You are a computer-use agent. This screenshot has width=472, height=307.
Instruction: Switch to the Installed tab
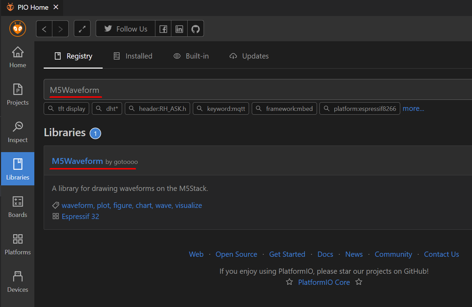coord(133,56)
